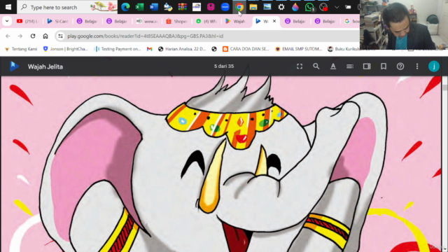Open Zoom from the taskbar
The height and width of the screenshot is (252, 448).
(x=225, y=7)
